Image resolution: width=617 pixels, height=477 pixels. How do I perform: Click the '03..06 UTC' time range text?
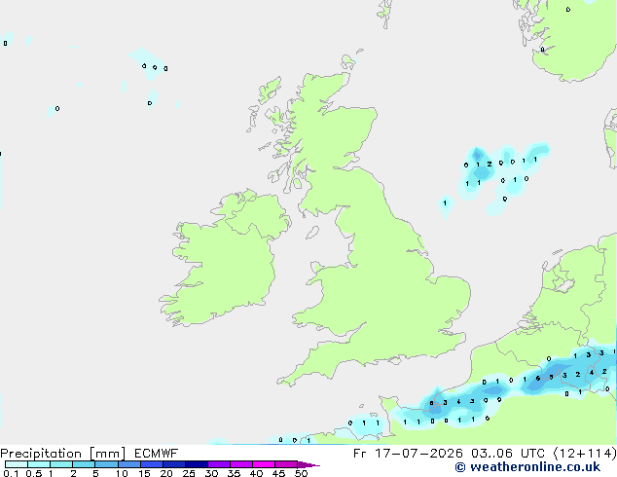[508, 454]
